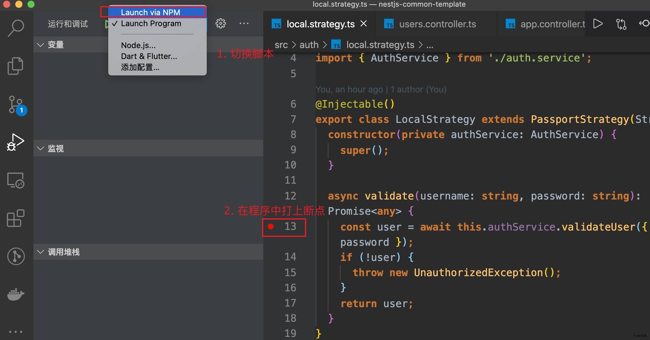Image resolution: width=650 pixels, height=340 pixels.
Task: Click line number 14 in gutter
Action: click(x=290, y=257)
